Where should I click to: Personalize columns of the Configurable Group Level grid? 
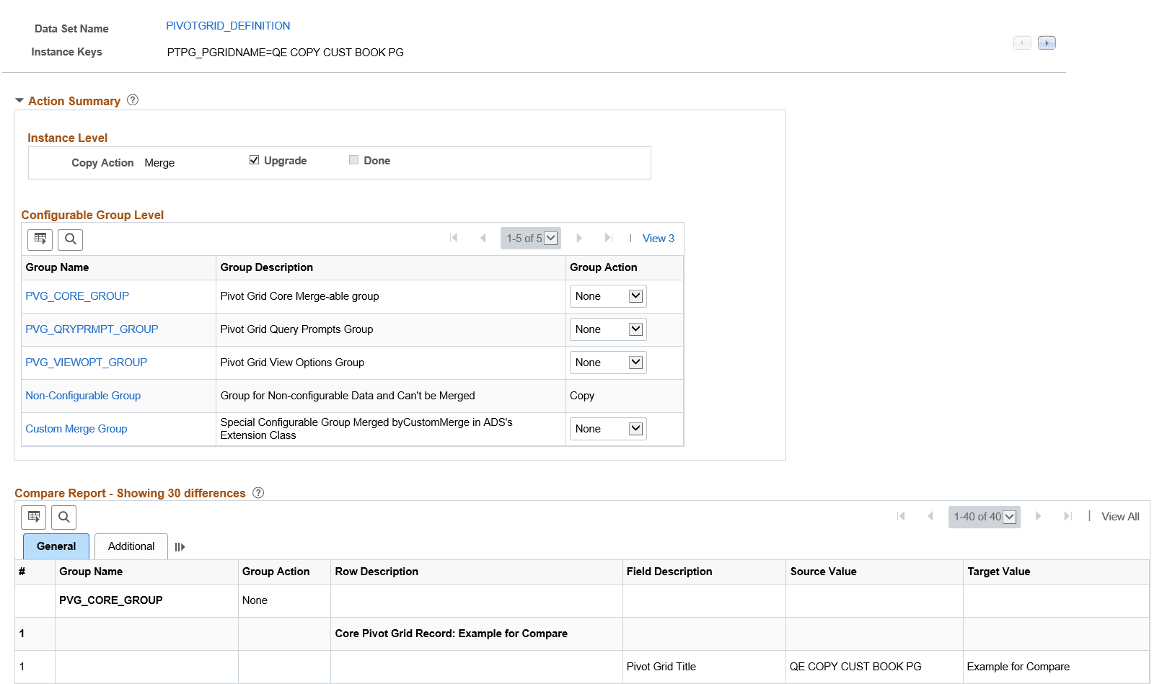(40, 239)
